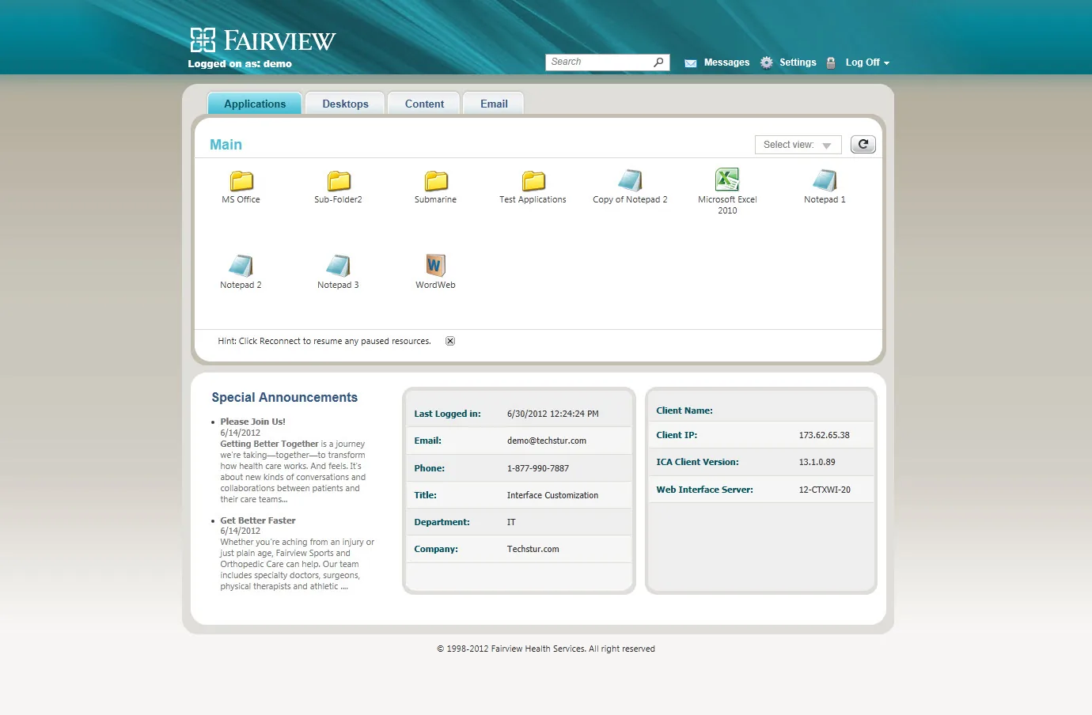Open the Messages link

click(726, 62)
